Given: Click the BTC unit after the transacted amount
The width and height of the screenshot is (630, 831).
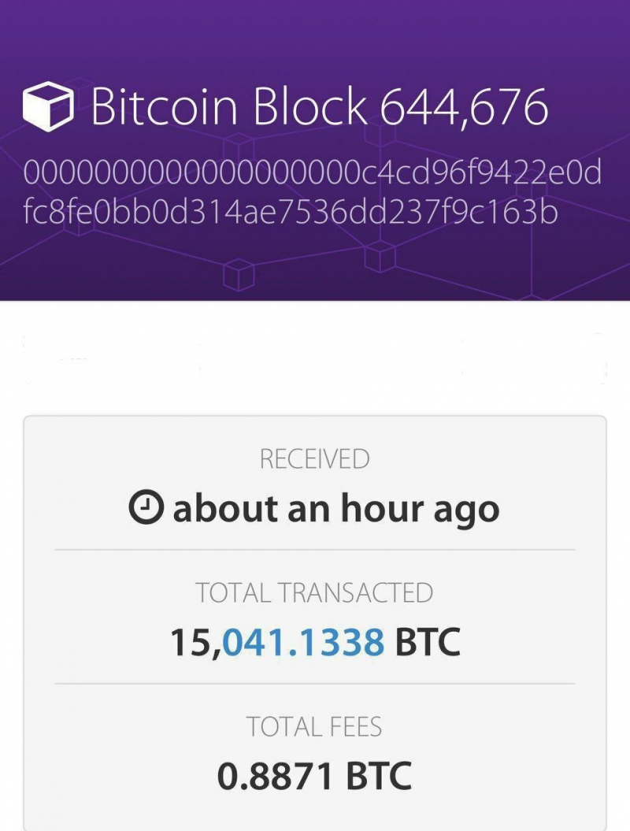Looking at the screenshot, I should pos(427,643).
